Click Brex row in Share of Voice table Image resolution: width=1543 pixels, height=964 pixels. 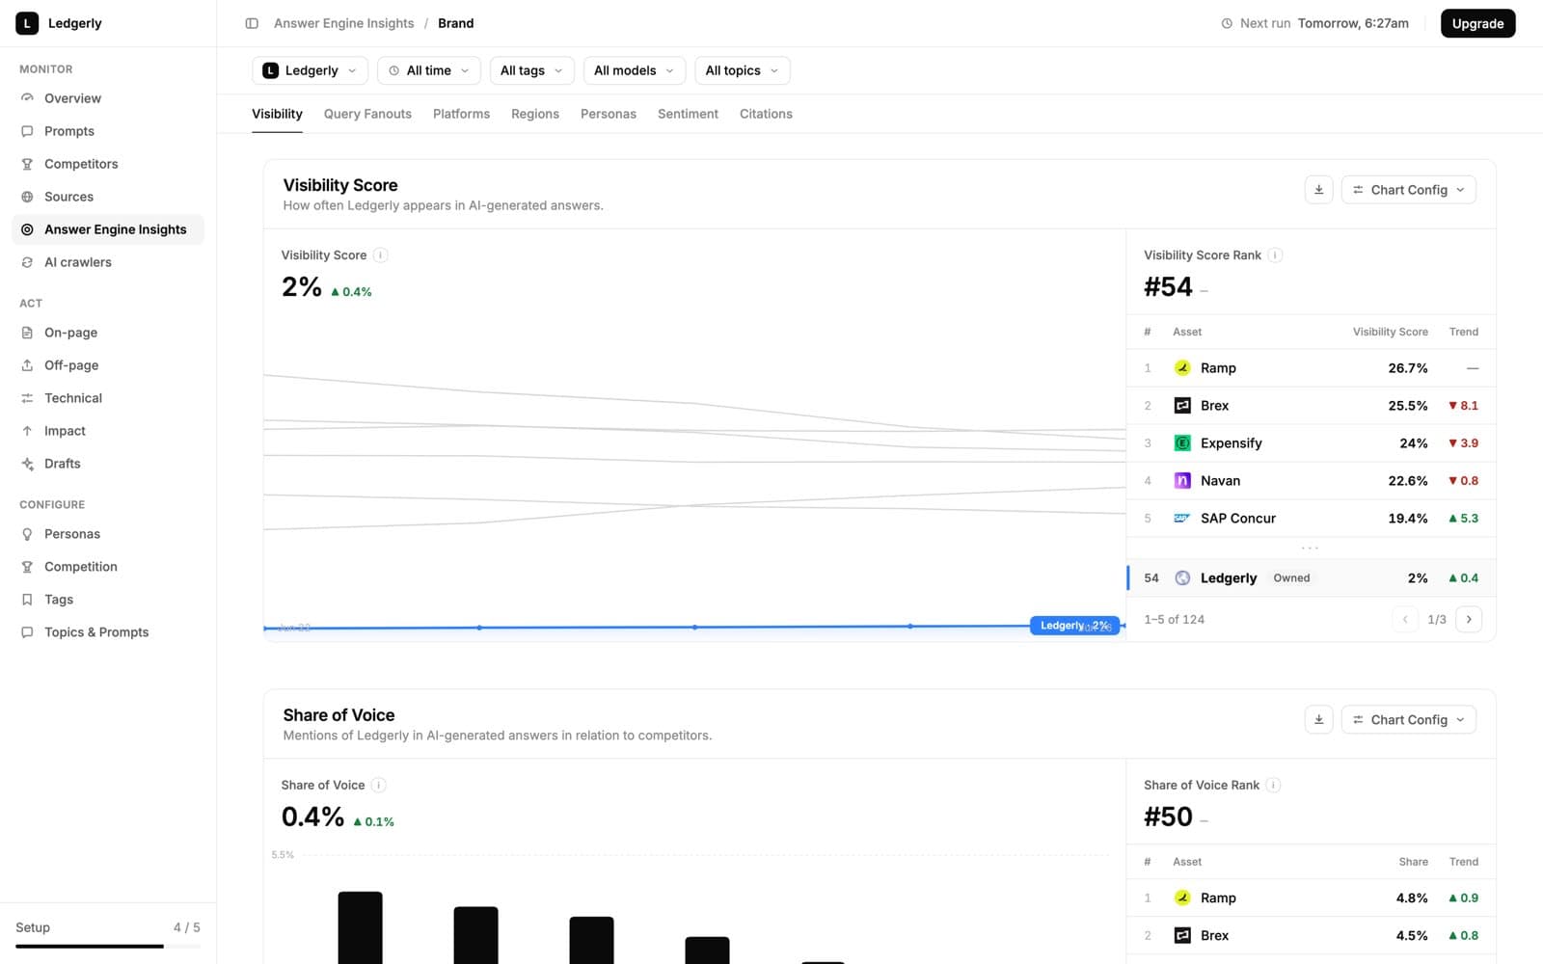click(1311, 936)
